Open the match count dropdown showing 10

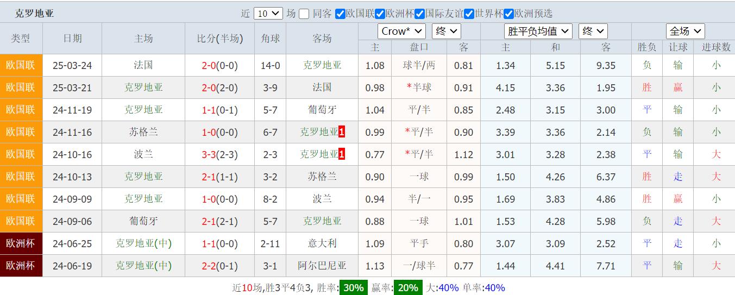point(268,14)
